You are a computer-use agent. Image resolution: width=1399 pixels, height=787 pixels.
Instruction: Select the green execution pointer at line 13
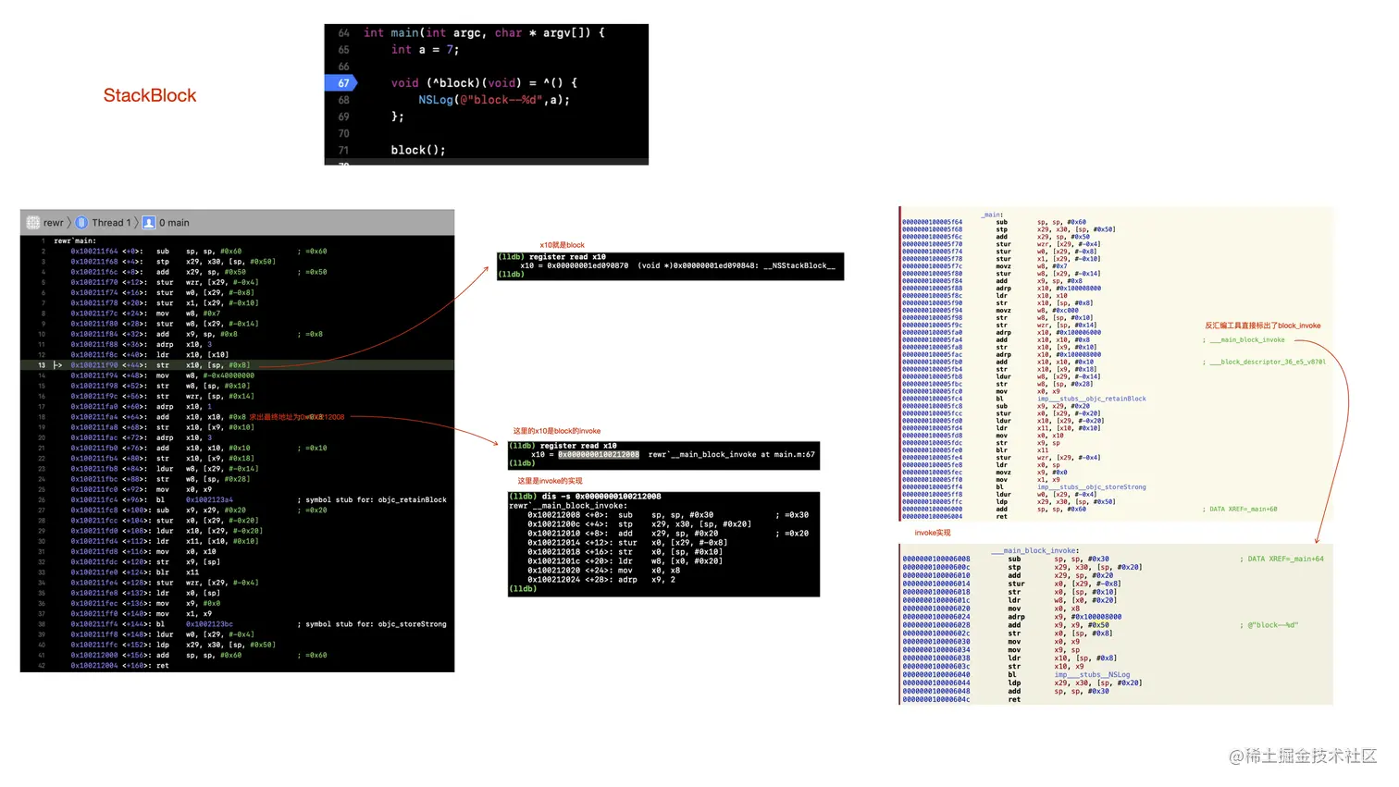pyautogui.click(x=57, y=364)
